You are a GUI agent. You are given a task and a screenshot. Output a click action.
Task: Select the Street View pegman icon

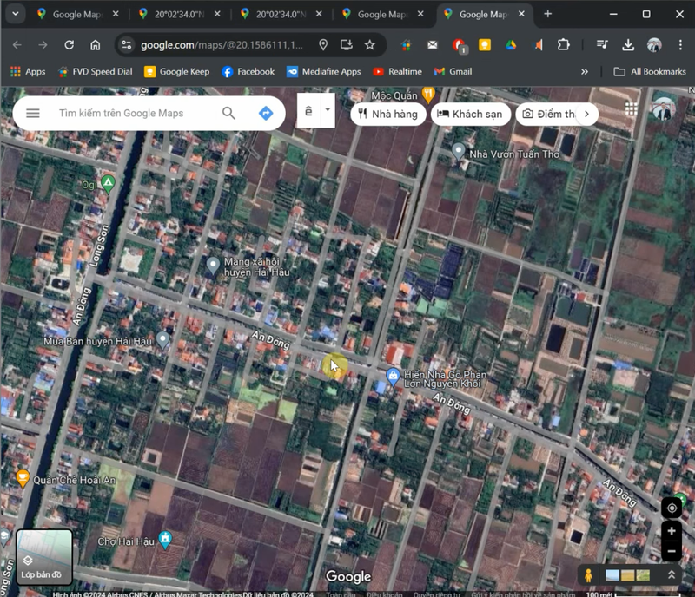coord(588,575)
